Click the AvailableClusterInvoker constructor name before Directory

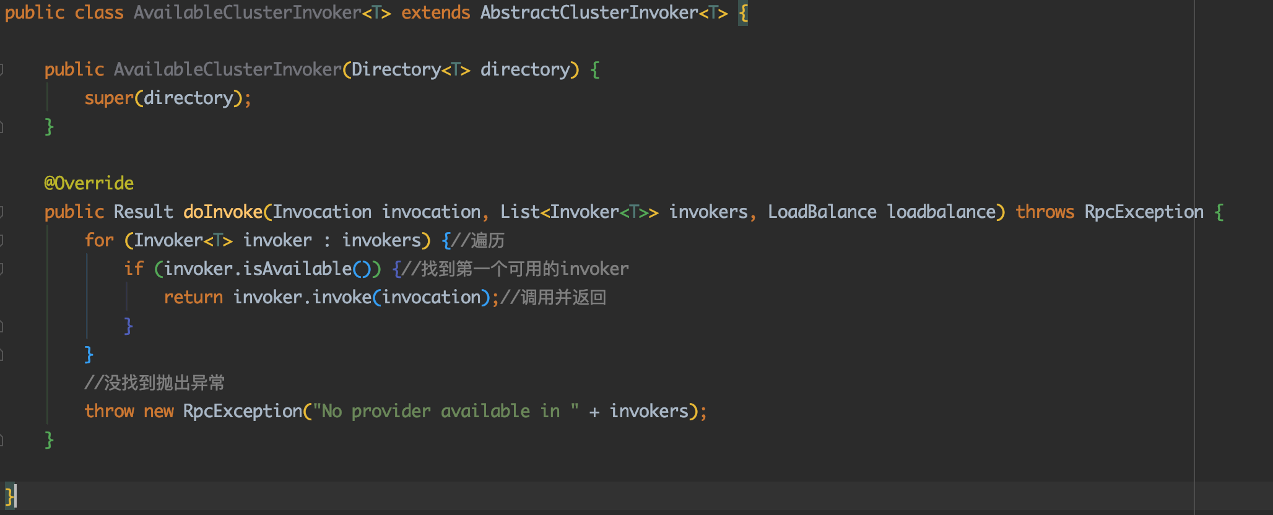(227, 69)
